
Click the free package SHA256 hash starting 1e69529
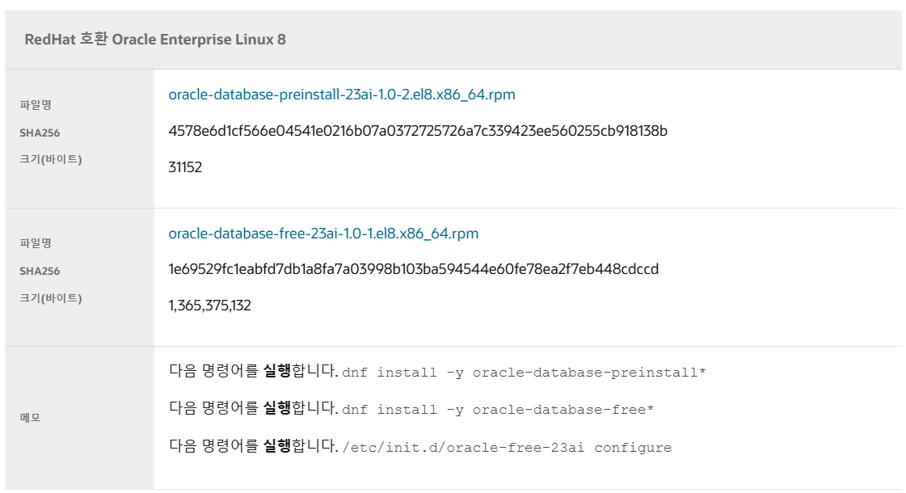pos(413,269)
